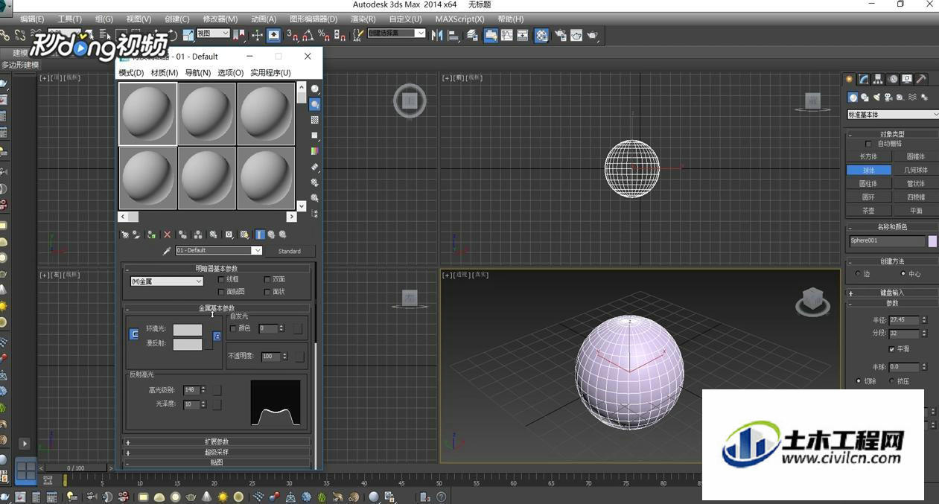The height and width of the screenshot is (504, 939).
Task: Open the Motion command panel tab
Action: [892, 79]
